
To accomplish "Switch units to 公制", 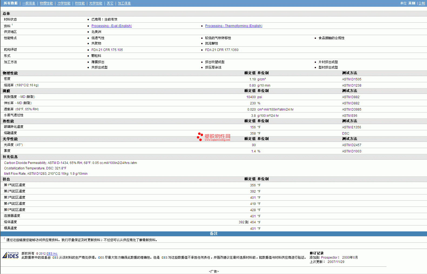I will click(x=422, y=3).
